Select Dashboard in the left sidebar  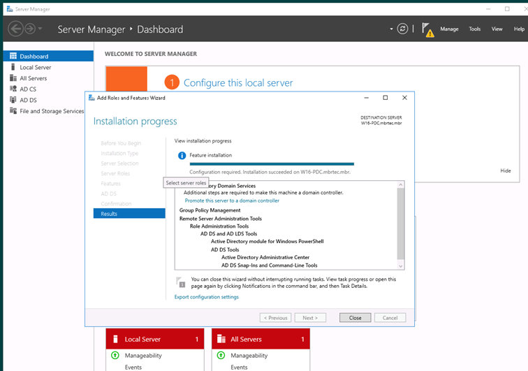point(48,56)
